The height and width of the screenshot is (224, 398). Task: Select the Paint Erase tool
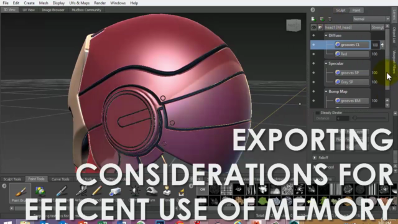[115, 192]
